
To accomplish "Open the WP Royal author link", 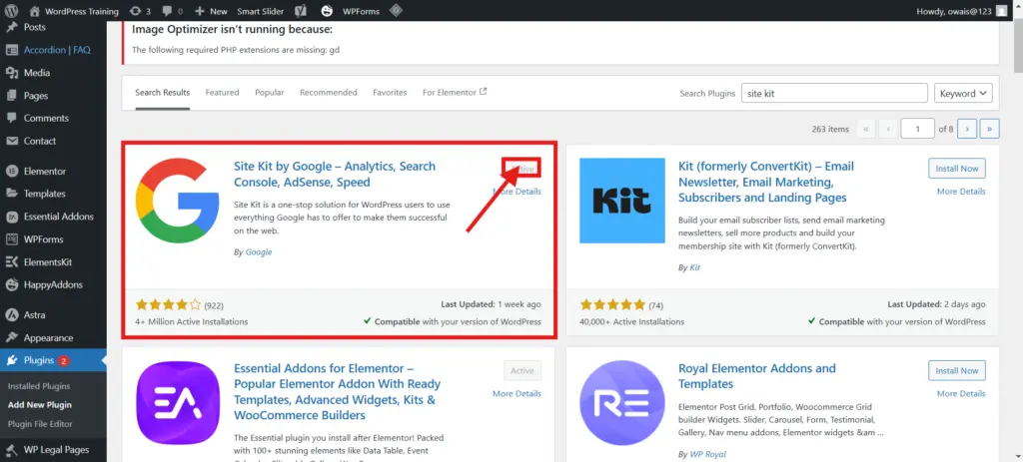I will pos(708,454).
